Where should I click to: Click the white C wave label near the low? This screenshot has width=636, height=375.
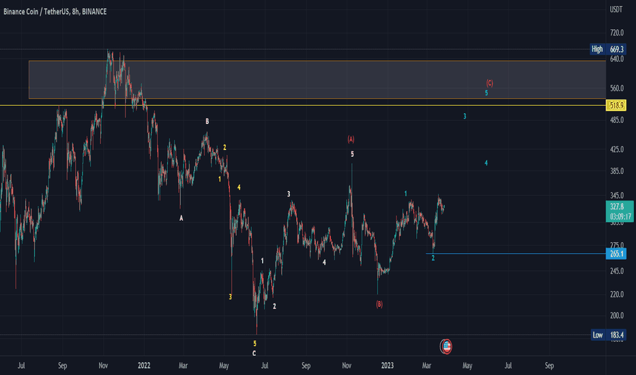pyautogui.click(x=255, y=353)
